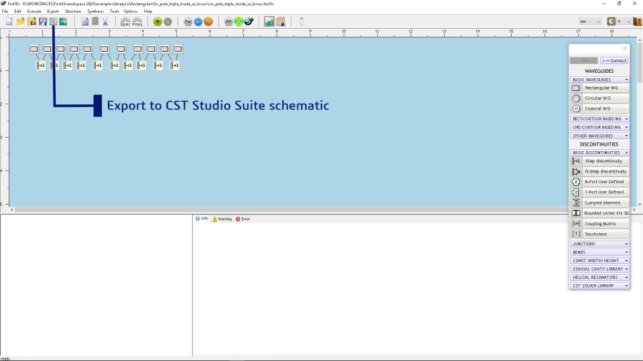
Task: Collapse the BASIC WAVEGUIDES section
Action: click(599, 80)
